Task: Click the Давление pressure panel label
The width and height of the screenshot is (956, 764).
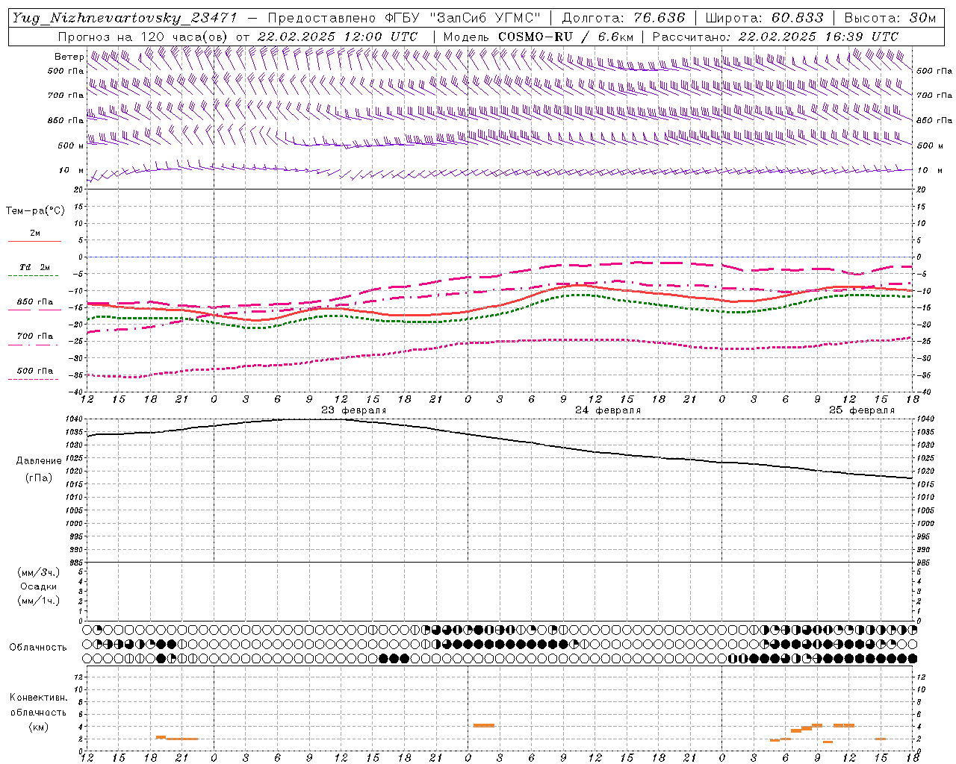Action: [x=39, y=461]
